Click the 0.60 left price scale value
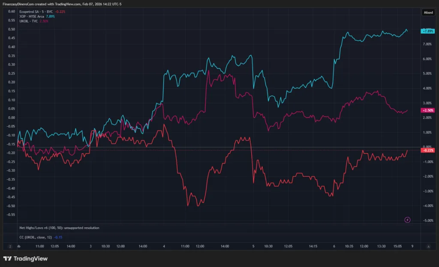 click(12, 12)
